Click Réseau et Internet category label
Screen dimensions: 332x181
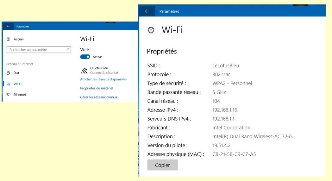click(x=20, y=64)
